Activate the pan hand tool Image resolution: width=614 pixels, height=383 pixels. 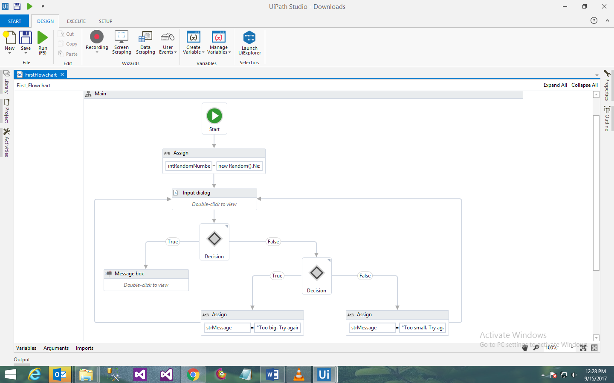click(525, 348)
